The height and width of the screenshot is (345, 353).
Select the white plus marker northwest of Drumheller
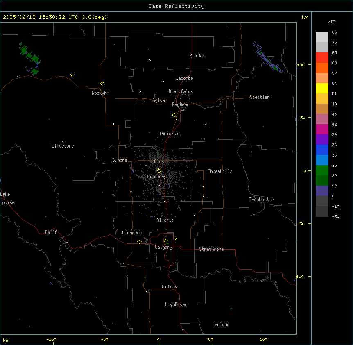(x=251, y=154)
